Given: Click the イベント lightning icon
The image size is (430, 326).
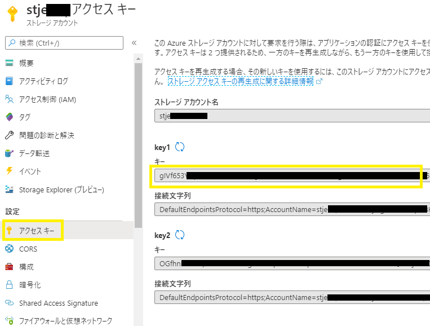Looking at the screenshot, I should [x=10, y=171].
